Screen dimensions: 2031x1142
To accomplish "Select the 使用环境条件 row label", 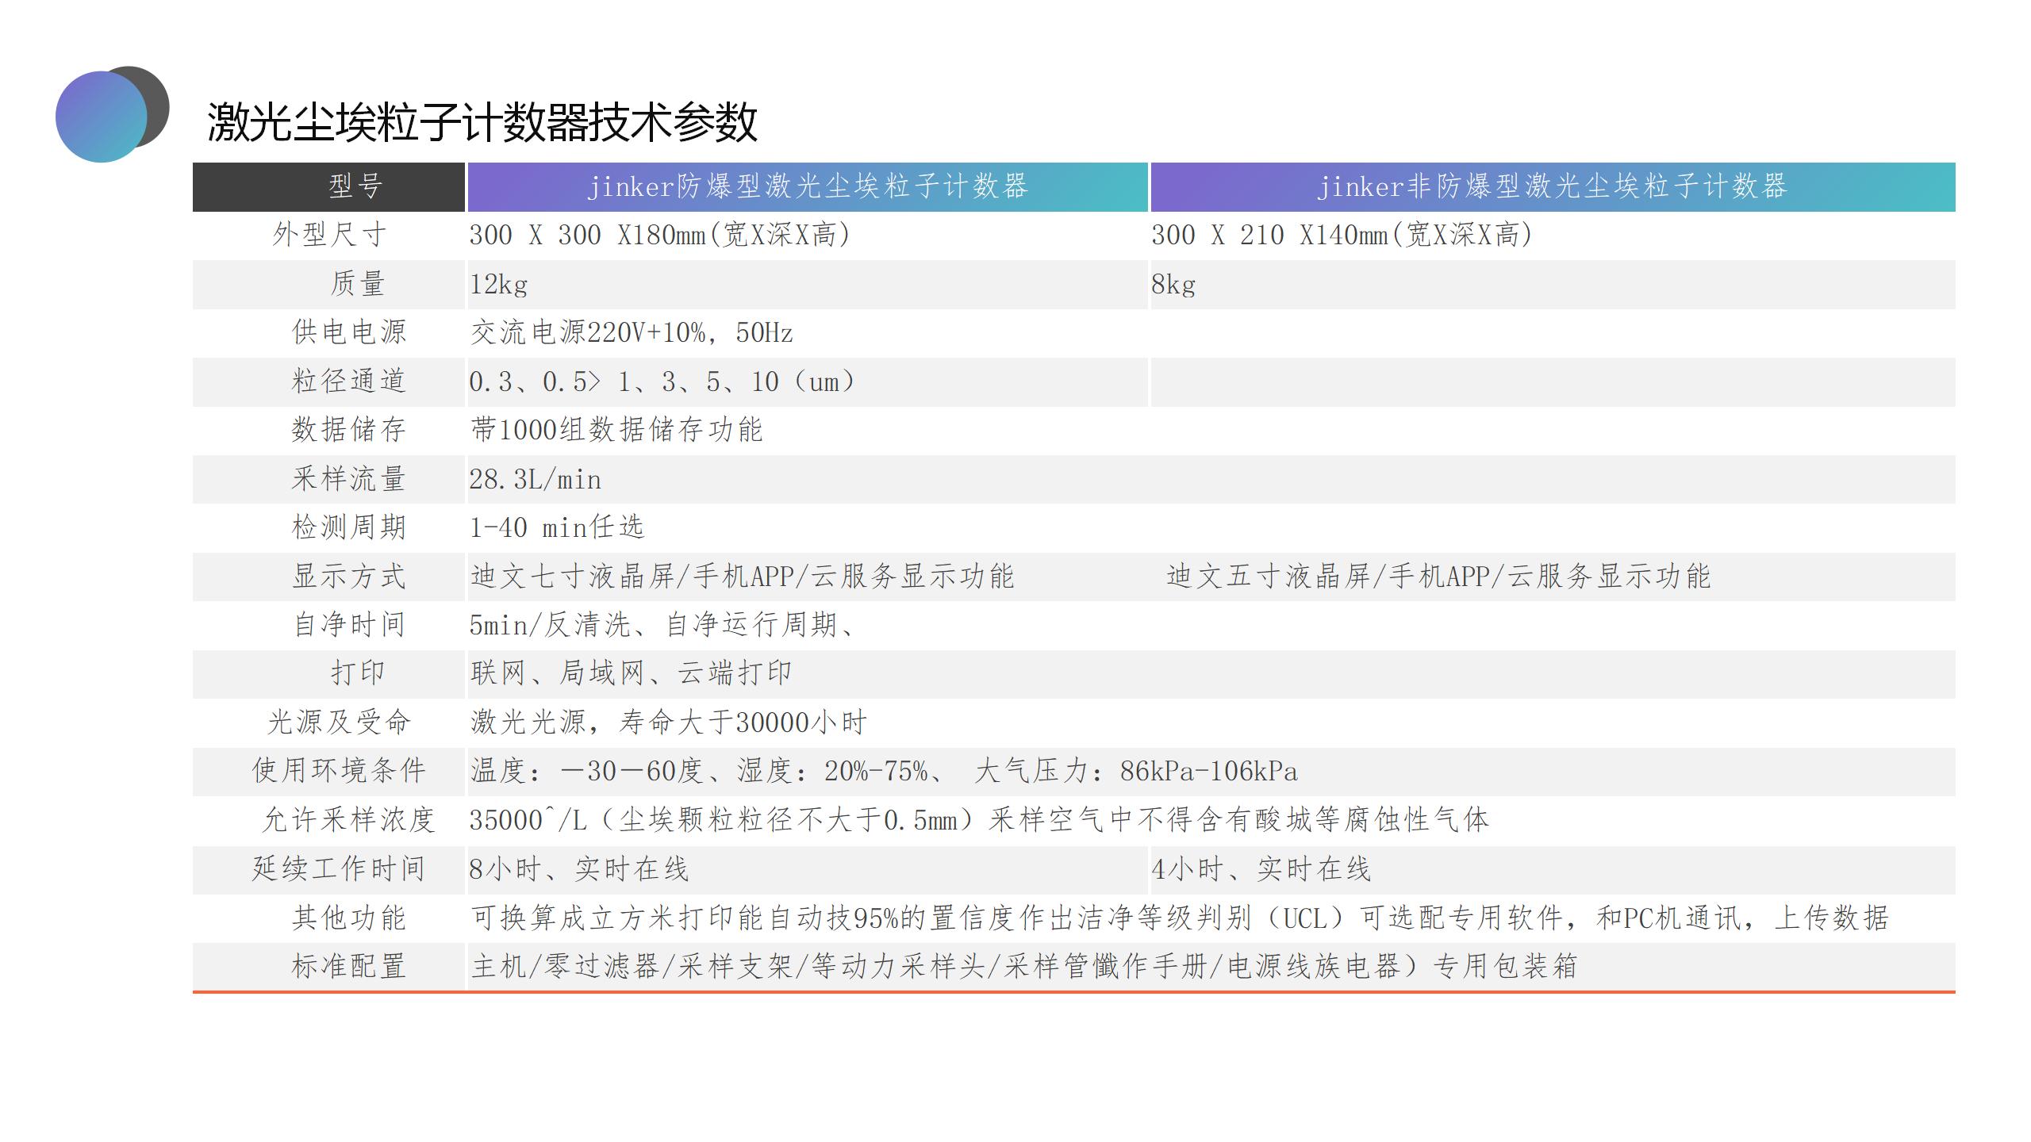I will [x=339, y=771].
